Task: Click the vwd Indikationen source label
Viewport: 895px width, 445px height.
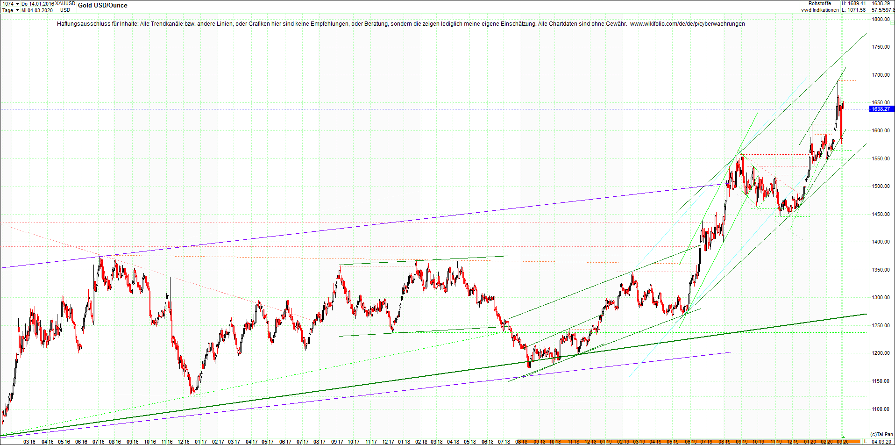Action: (820, 10)
